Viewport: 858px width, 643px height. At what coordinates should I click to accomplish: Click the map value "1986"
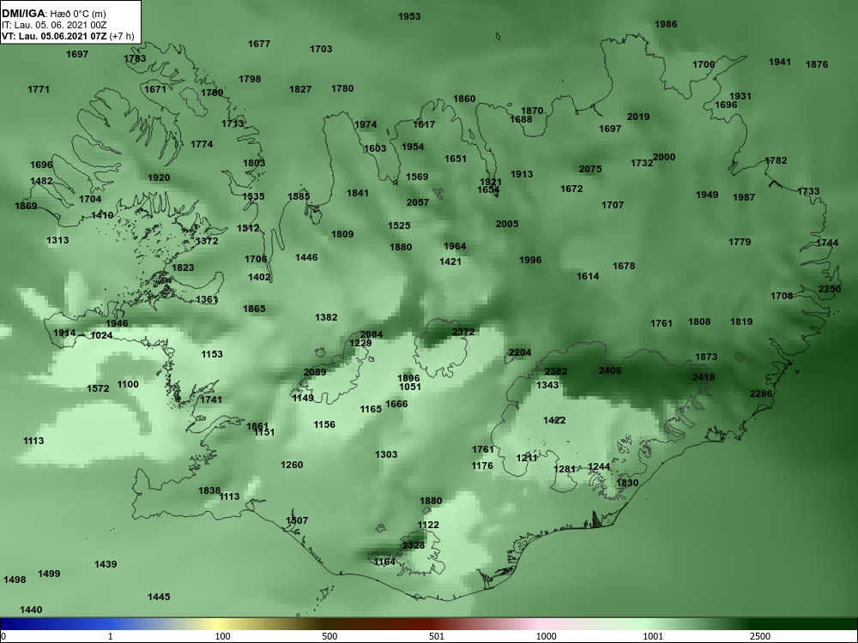pyautogui.click(x=666, y=24)
